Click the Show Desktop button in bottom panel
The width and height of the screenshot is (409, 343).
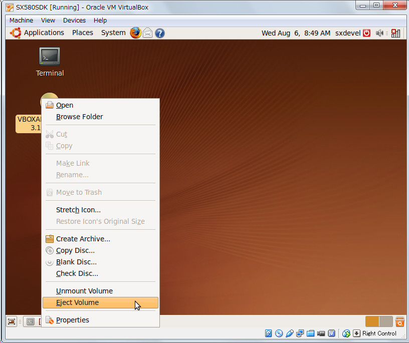pyautogui.click(x=12, y=321)
